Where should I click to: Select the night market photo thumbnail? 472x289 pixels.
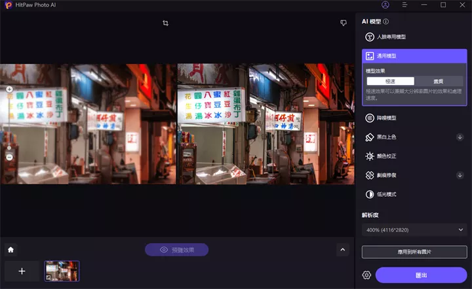(62, 271)
